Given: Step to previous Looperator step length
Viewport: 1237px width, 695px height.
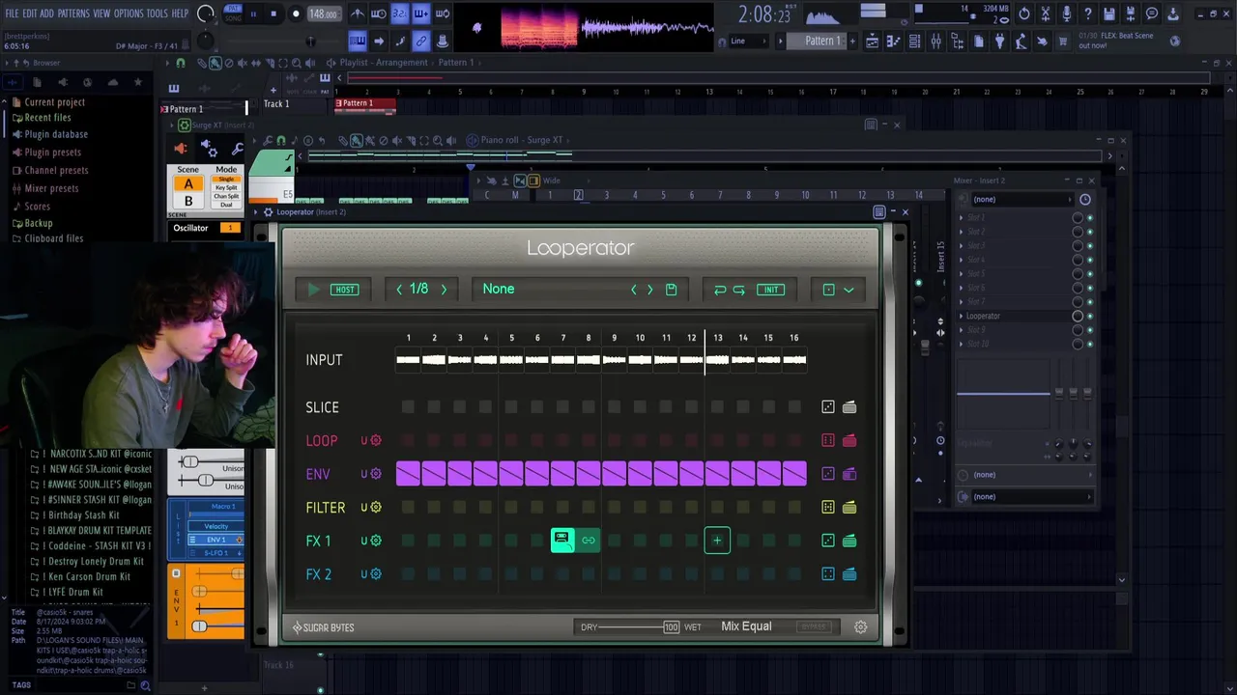Looking at the screenshot, I should pos(399,290).
